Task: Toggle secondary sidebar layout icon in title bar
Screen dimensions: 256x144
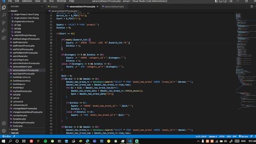Action: click(225, 1)
